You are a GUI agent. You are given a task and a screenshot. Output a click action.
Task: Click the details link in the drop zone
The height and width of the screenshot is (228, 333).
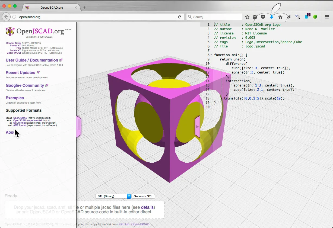(x=148, y=207)
